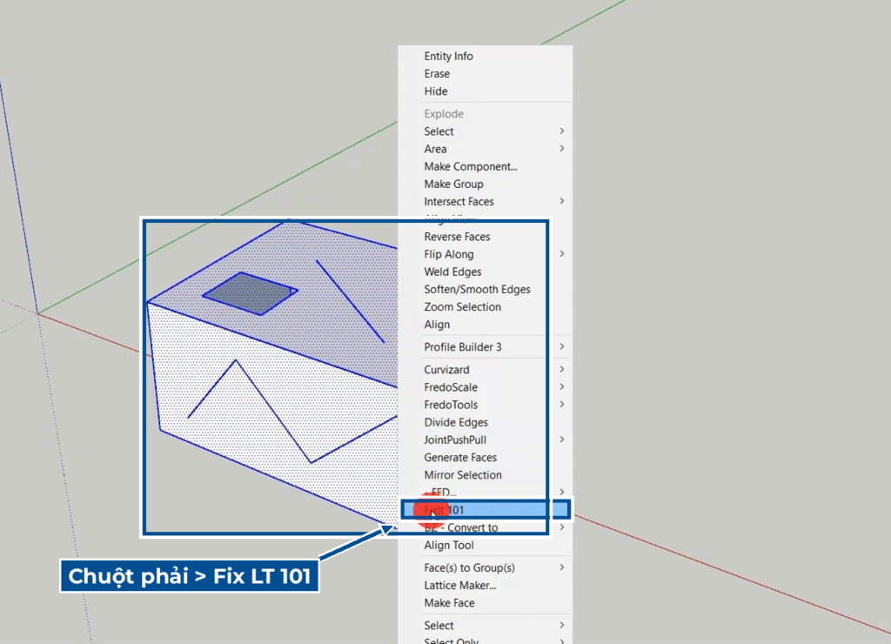The image size is (891, 644).
Task: Click dark quadrilateral face on box top
Action: 249,293
